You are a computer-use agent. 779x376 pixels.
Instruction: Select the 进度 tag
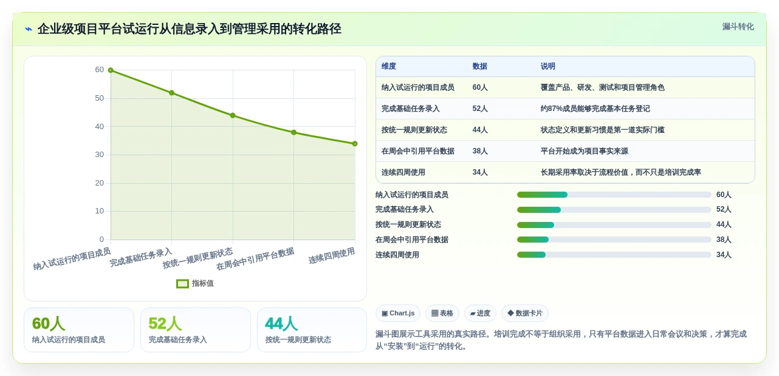[x=480, y=313]
